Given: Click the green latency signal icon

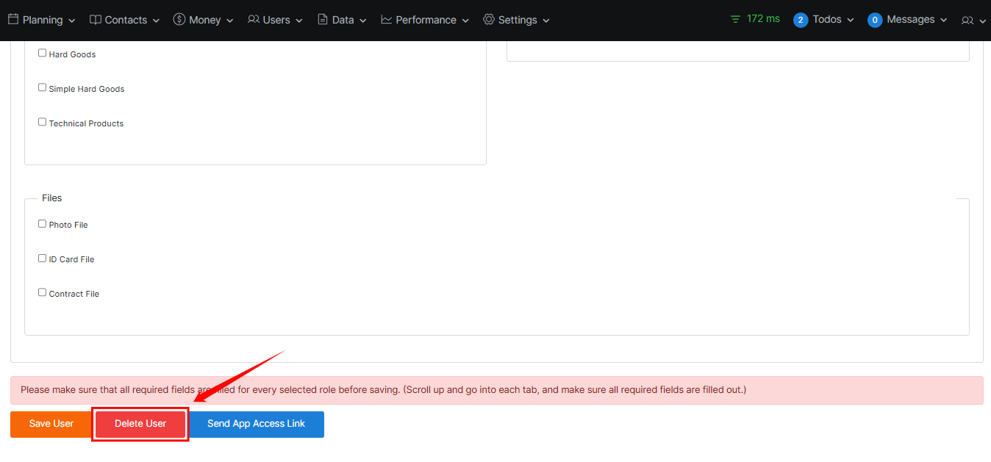Looking at the screenshot, I should (736, 19).
